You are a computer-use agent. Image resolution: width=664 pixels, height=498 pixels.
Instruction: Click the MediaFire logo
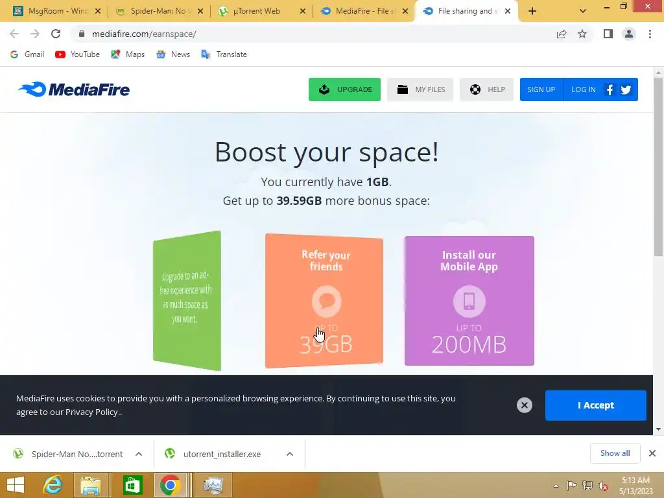pos(74,89)
